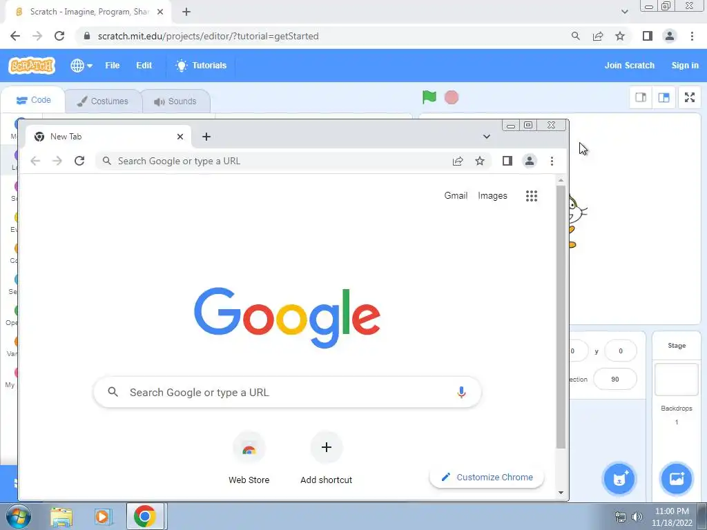Open Tutorials in Scratch header
This screenshot has width=707, height=530.
coord(201,66)
